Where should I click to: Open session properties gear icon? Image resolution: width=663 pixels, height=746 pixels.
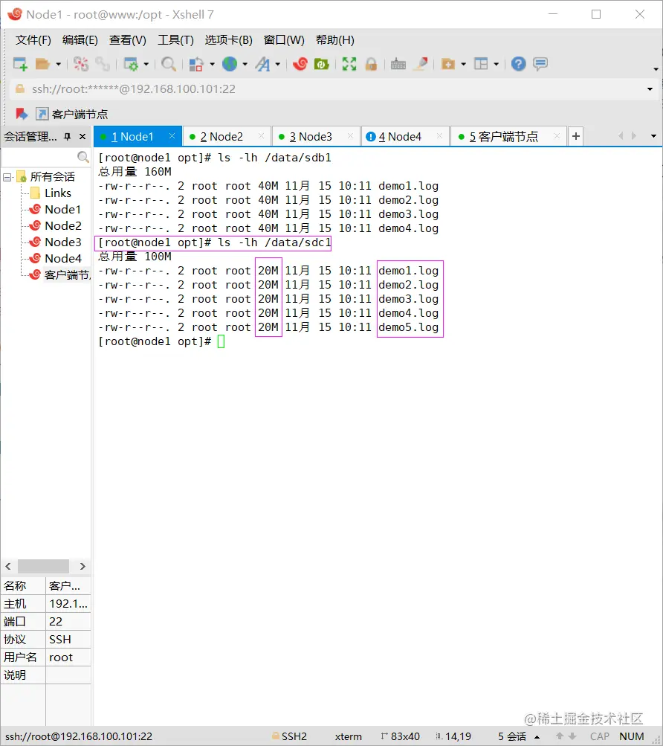click(x=131, y=64)
